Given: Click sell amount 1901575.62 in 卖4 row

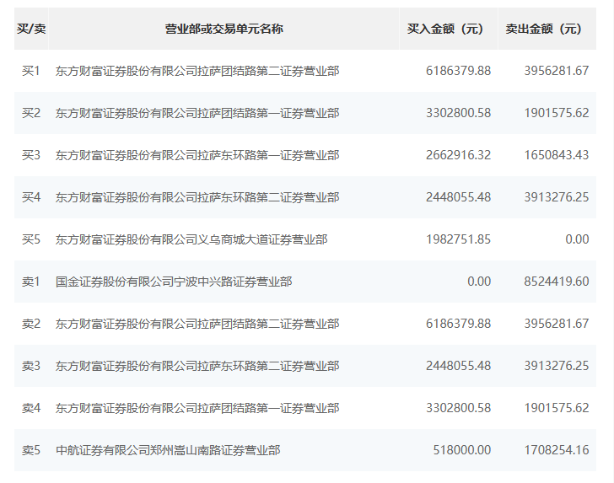Looking at the screenshot, I should coord(557,408).
